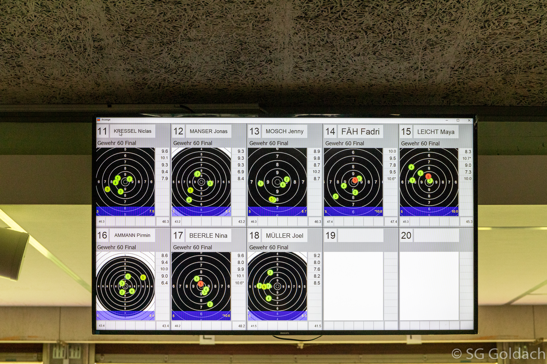Click KRESSEL Niclas name field
This screenshot has height=364, width=547.
pos(132,131)
